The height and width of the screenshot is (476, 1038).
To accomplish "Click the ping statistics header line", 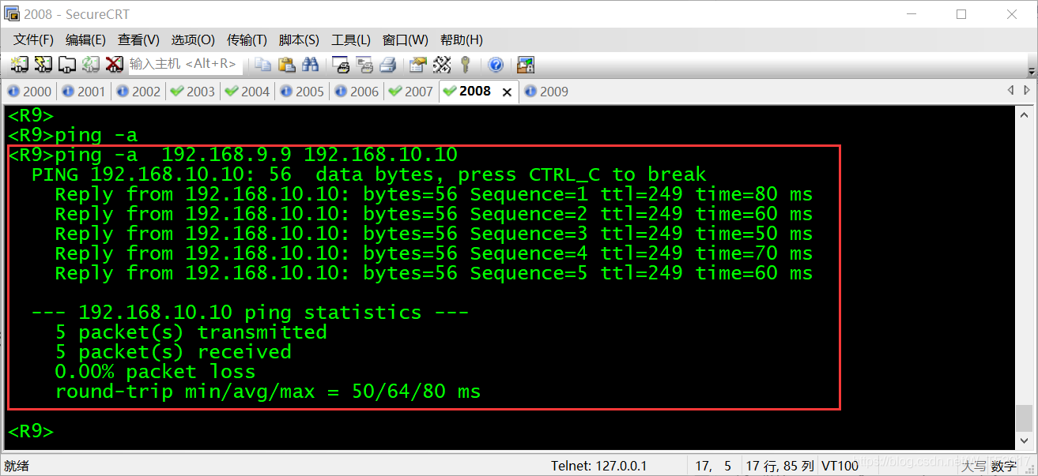I will pyautogui.click(x=250, y=313).
